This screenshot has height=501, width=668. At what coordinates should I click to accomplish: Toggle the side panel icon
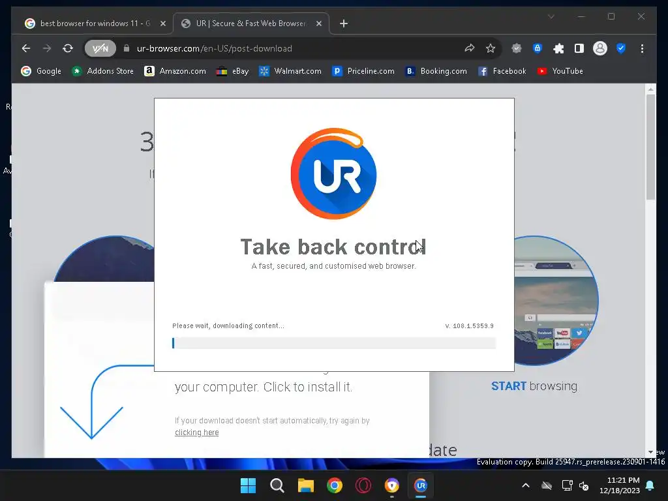click(579, 48)
